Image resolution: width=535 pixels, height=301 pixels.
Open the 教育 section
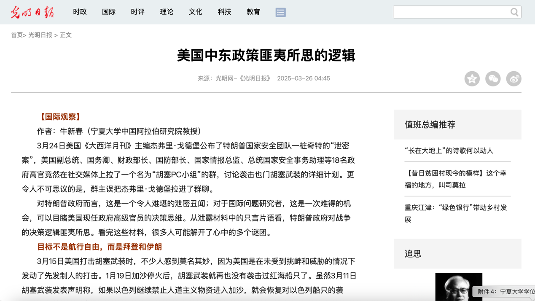click(253, 12)
